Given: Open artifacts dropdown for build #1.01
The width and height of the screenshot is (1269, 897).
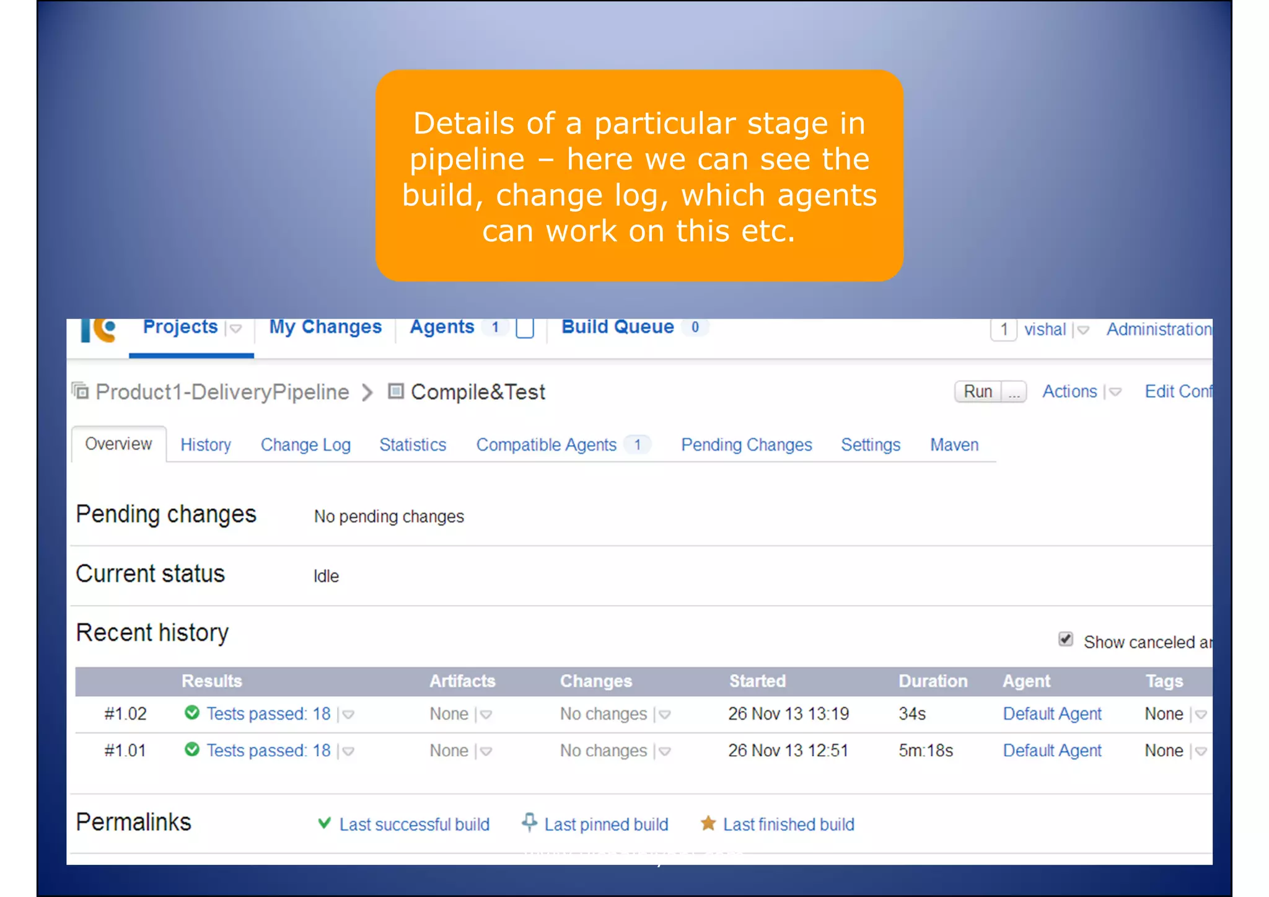Looking at the screenshot, I should point(486,751).
